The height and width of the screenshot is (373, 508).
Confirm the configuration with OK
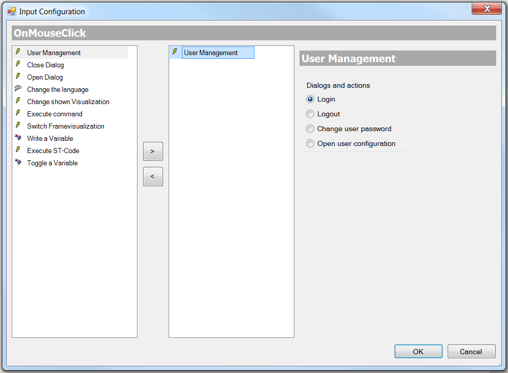click(418, 352)
